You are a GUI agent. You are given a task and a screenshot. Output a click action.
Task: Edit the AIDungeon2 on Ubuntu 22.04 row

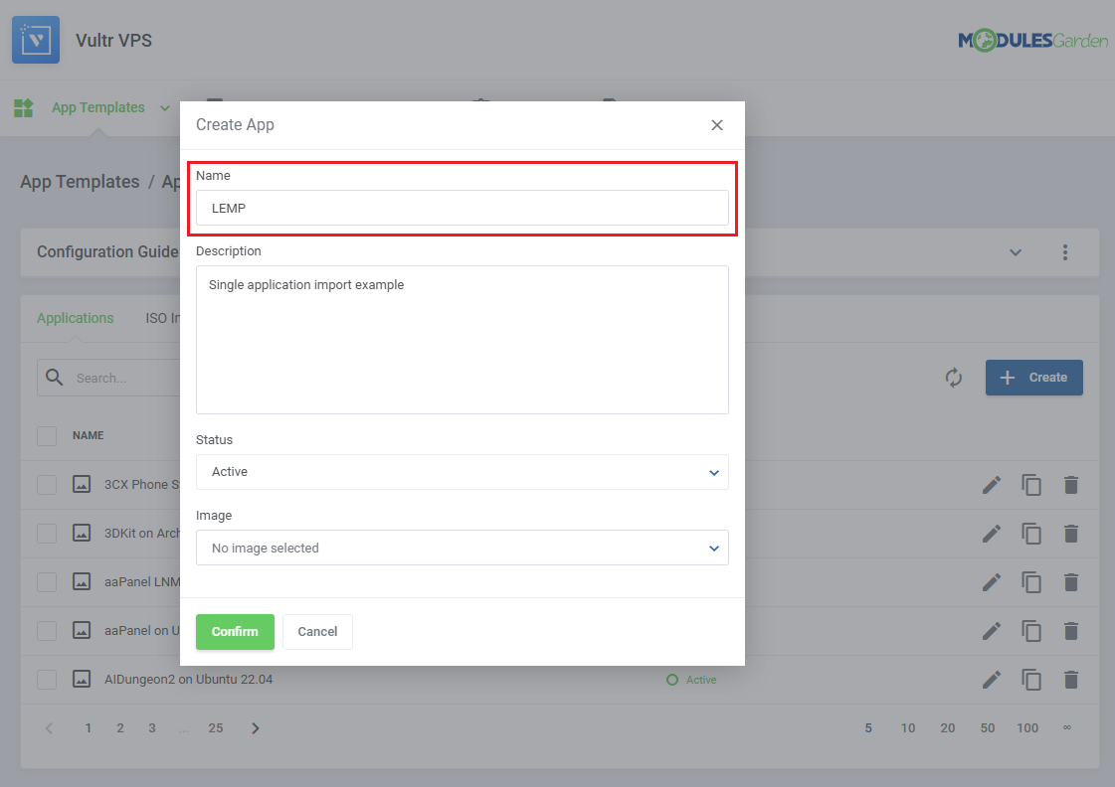992,680
